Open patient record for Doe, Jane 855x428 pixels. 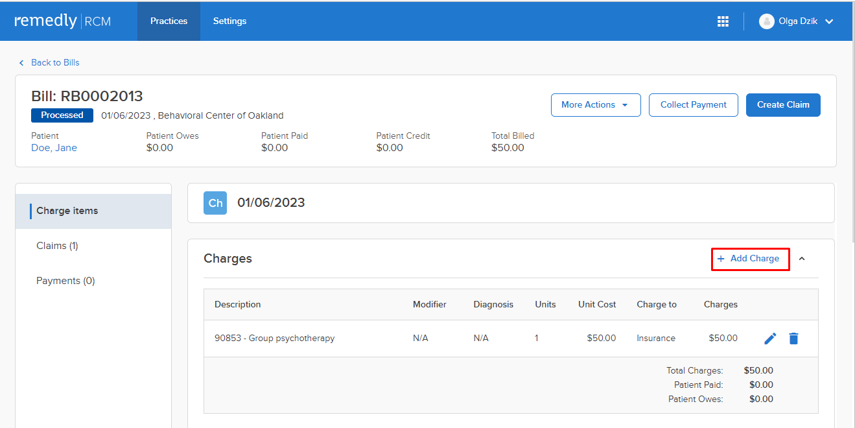pyautogui.click(x=54, y=147)
